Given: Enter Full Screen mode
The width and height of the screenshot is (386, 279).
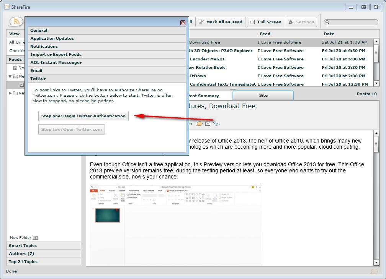Looking at the screenshot, I should click(x=265, y=22).
